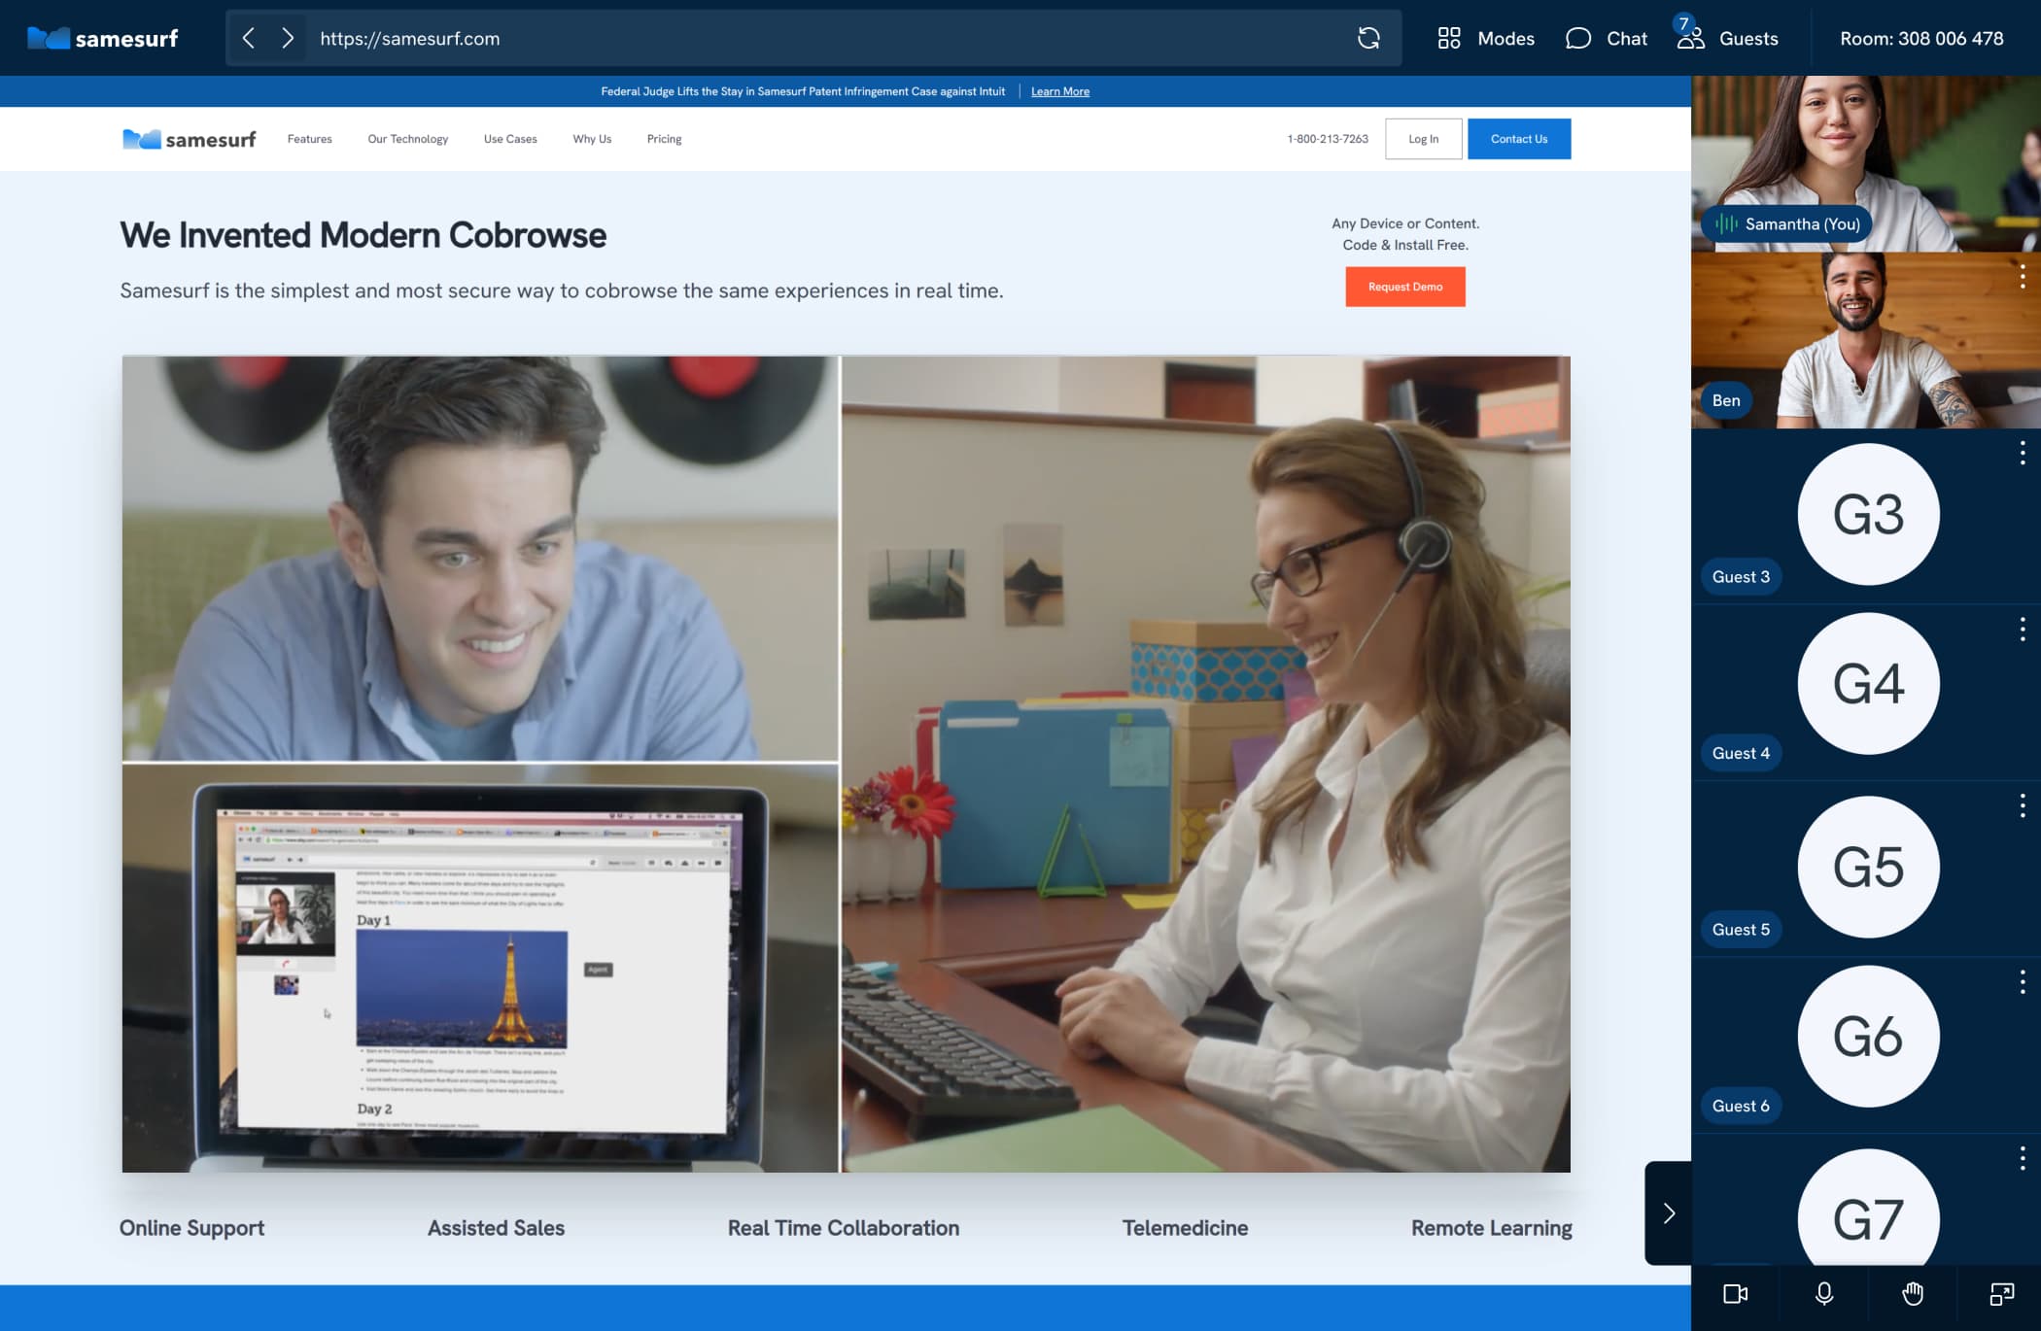Viewport: 2041px width, 1331px height.
Task: Collapse the participant sidebar
Action: [1670, 1212]
